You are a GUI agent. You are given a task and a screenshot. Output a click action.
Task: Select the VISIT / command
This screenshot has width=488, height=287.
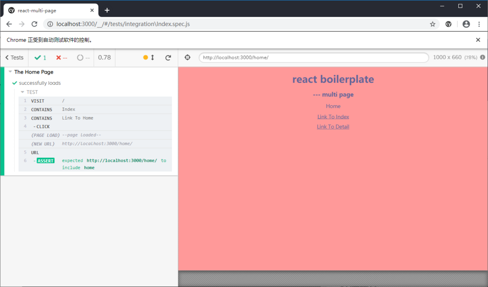click(x=95, y=101)
